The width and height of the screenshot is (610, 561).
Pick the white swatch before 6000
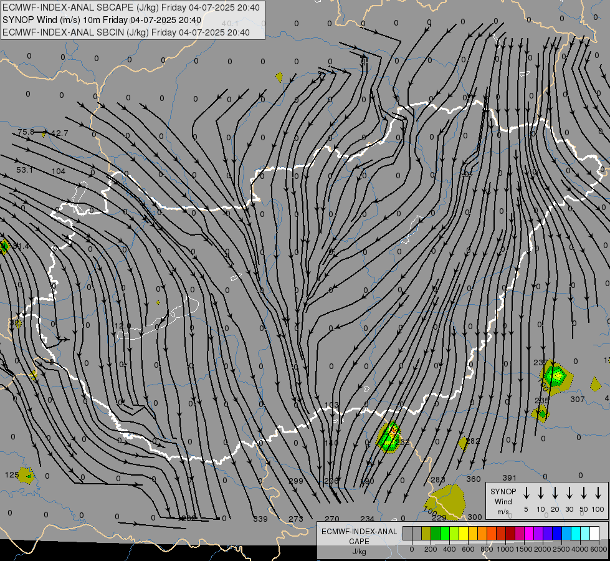point(594,534)
